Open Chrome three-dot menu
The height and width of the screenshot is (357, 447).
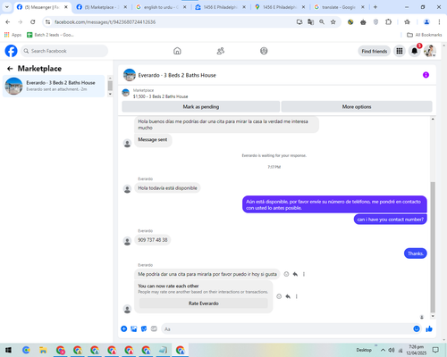coord(439,21)
